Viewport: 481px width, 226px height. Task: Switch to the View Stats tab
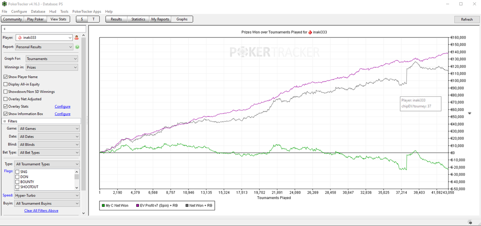coord(59,19)
